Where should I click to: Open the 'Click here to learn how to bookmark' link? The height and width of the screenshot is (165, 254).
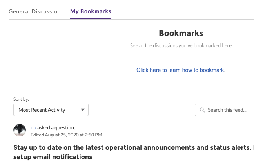click(x=180, y=70)
